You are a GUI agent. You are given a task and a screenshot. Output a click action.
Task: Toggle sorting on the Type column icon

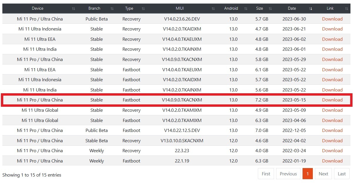pyautogui.click(x=143, y=9)
